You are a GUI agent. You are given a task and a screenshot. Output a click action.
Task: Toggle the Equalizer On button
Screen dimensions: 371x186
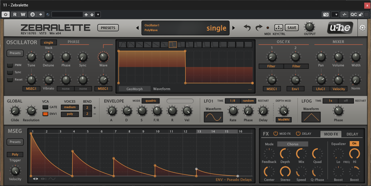(x=354, y=143)
